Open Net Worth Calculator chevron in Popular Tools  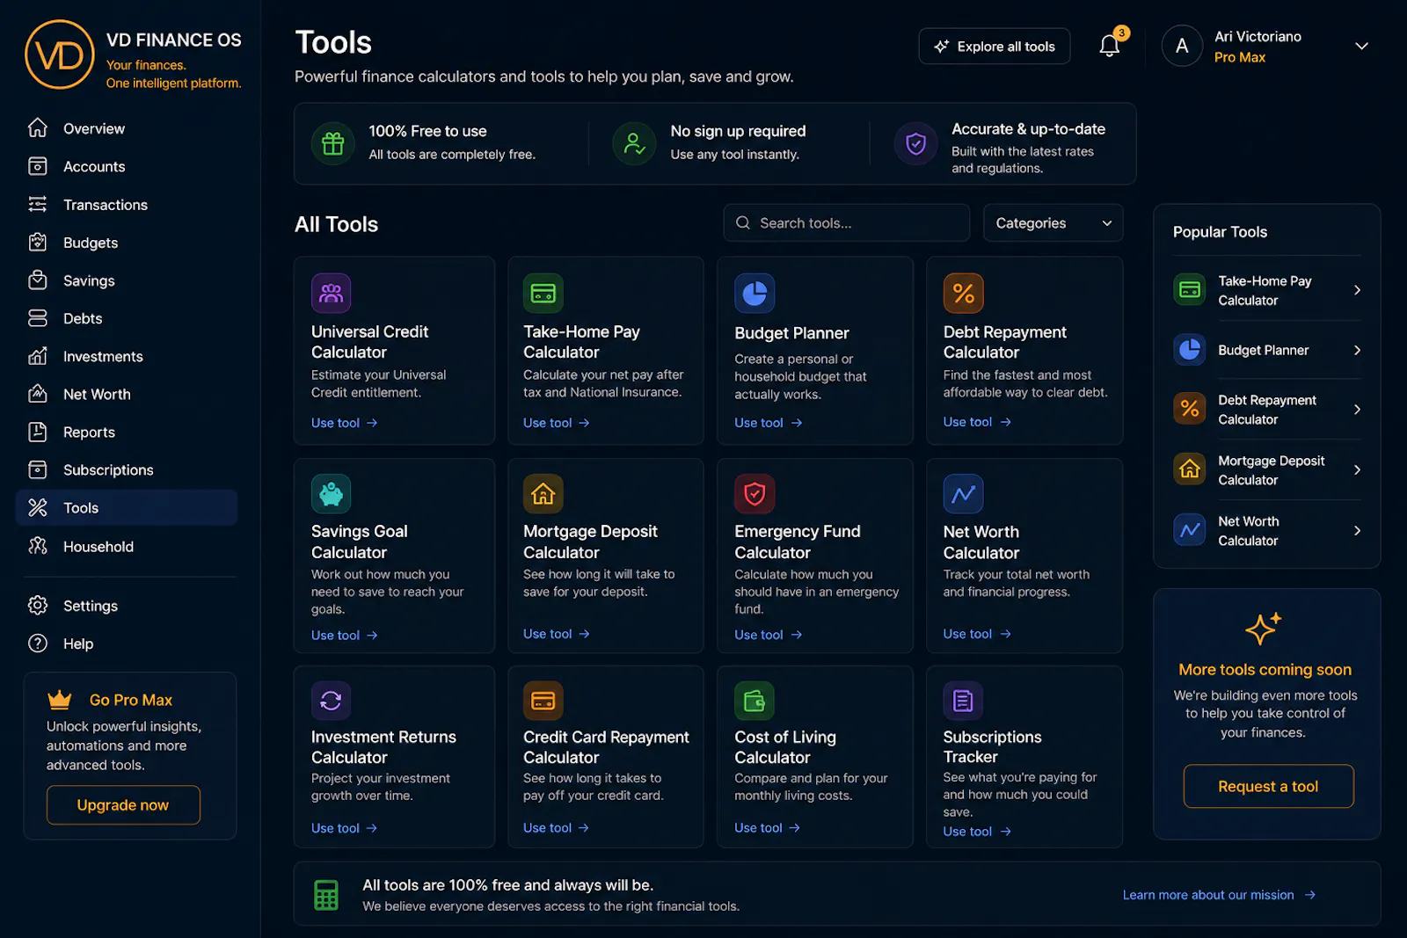[1357, 530]
